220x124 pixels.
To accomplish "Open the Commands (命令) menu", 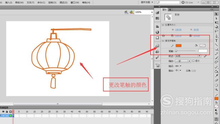I will point(41,2).
